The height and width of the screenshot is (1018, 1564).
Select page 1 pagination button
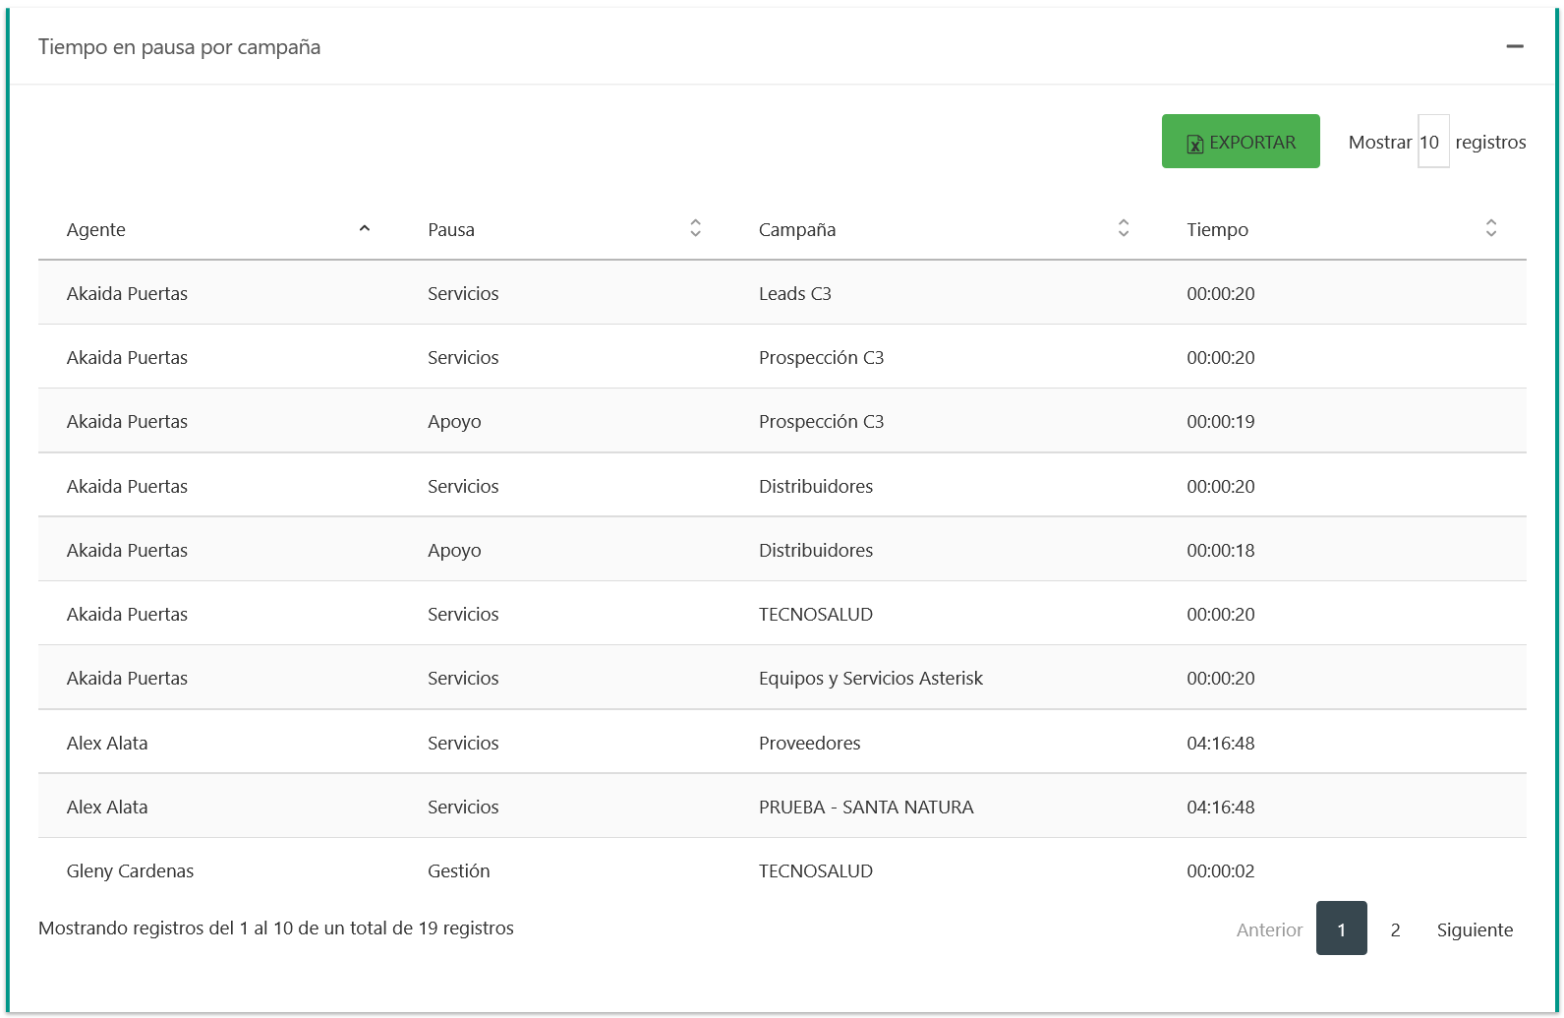pyautogui.click(x=1341, y=928)
